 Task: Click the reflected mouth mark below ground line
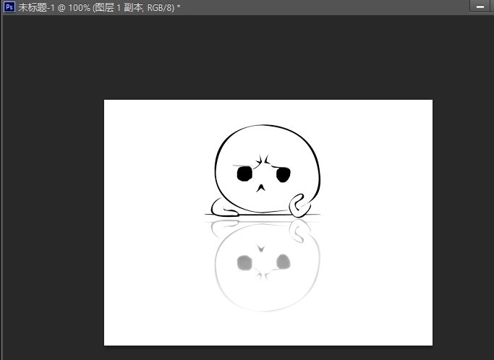click(x=260, y=248)
